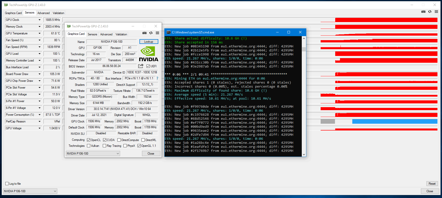The width and height of the screenshot is (442, 198).
Task: Click the Device ID value field
Action: pos(142,72)
